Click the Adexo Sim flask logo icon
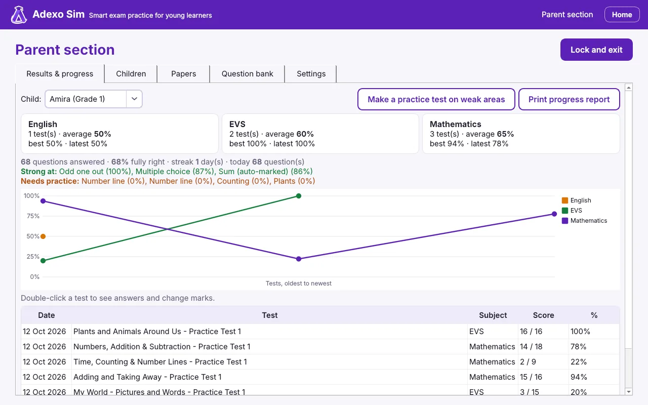Screen dimensions: 648x405 coord(19,15)
